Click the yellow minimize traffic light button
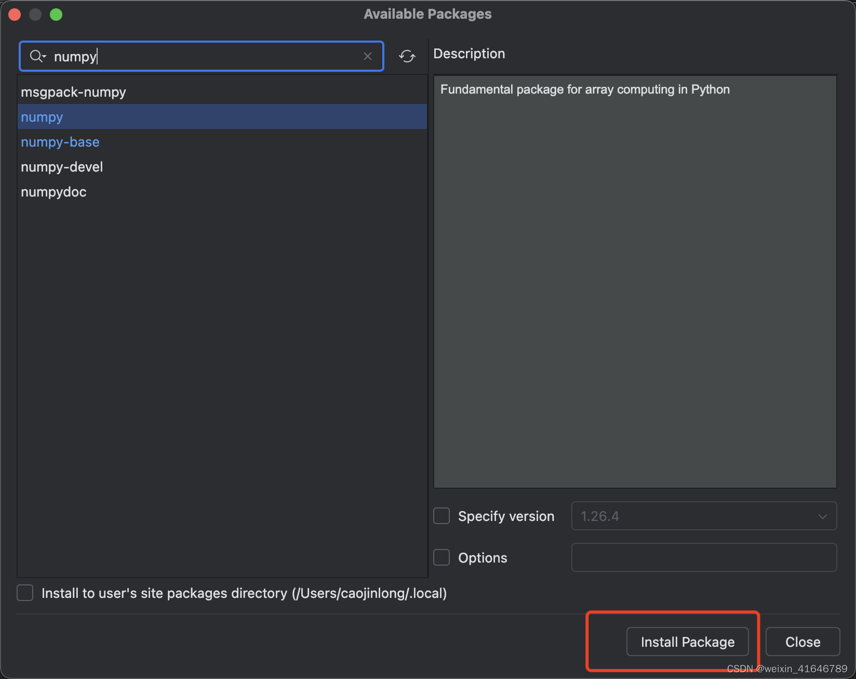This screenshot has height=679, width=856. (x=35, y=14)
